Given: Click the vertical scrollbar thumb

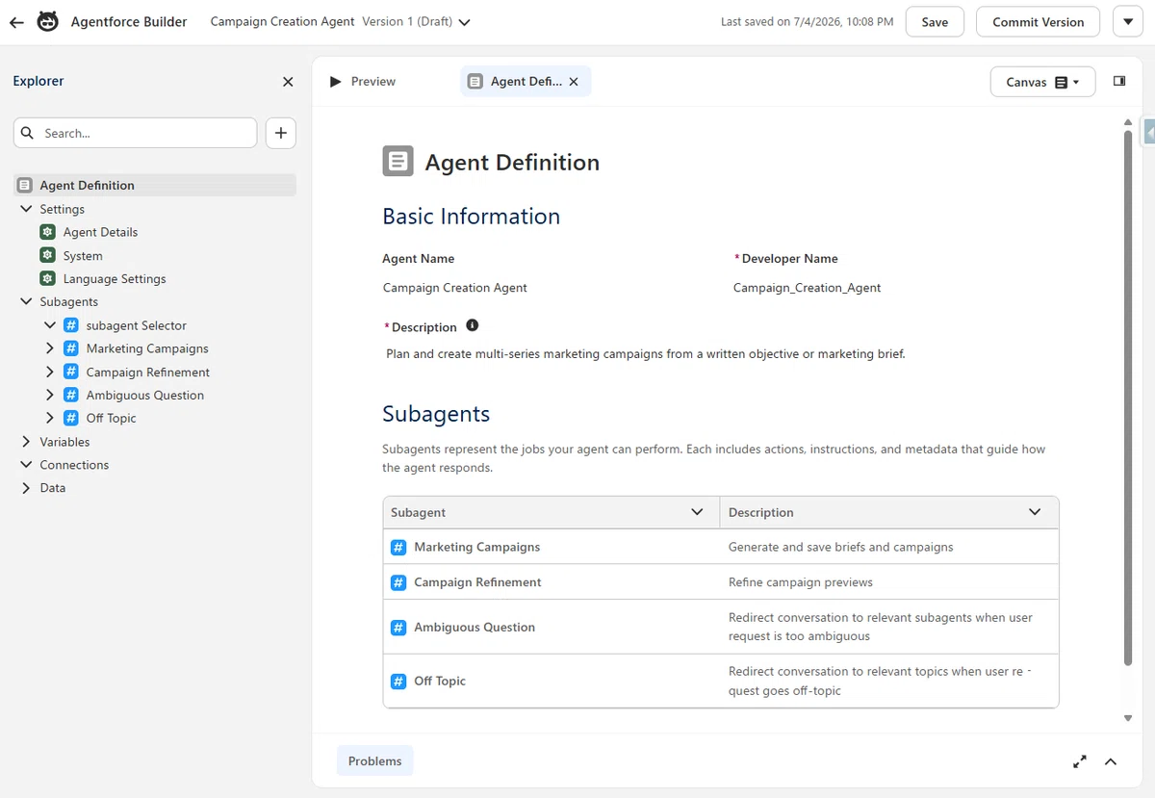Looking at the screenshot, I should tap(1128, 397).
